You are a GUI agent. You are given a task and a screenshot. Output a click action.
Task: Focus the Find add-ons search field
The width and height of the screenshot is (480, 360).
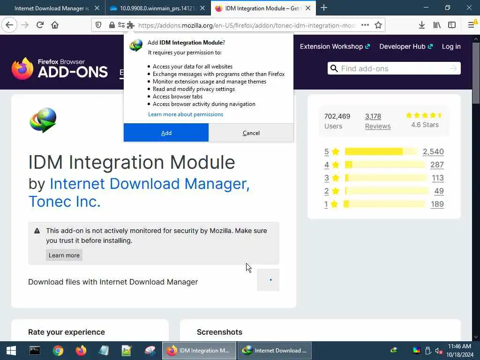click(x=394, y=68)
